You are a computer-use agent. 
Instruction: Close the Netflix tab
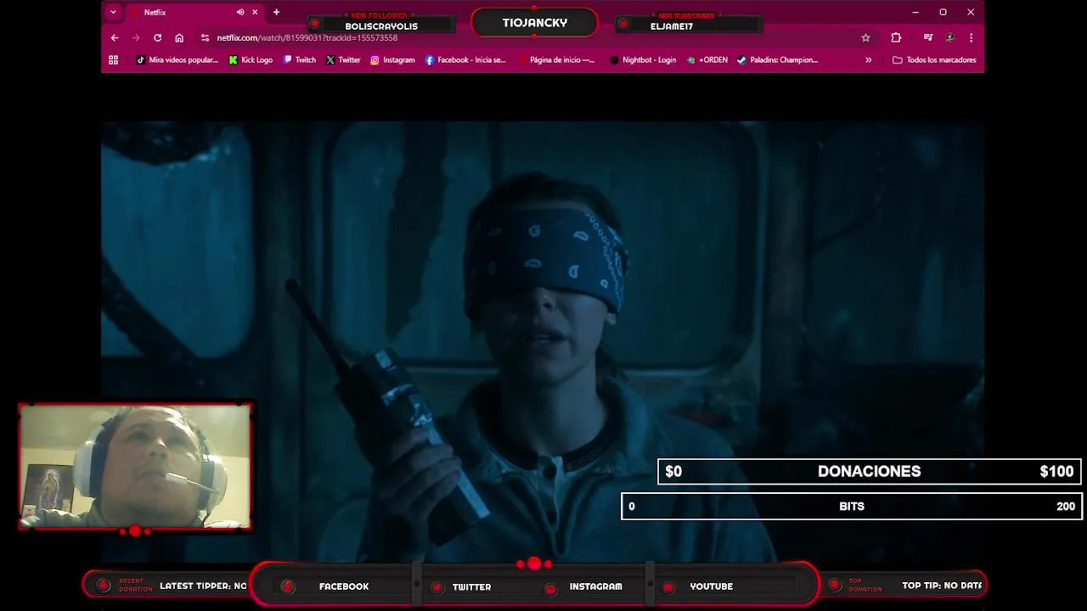pyautogui.click(x=255, y=12)
